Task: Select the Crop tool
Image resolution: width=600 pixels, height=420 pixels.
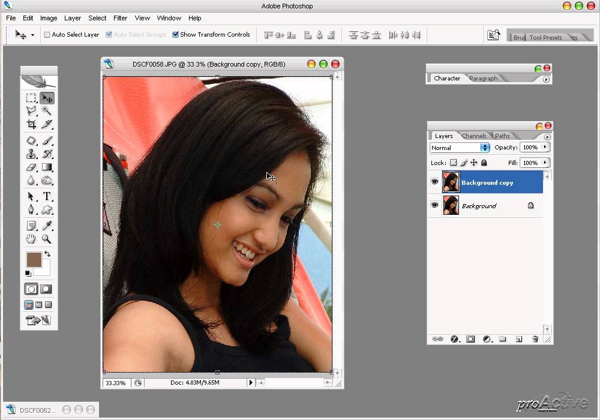Action: pyautogui.click(x=31, y=125)
